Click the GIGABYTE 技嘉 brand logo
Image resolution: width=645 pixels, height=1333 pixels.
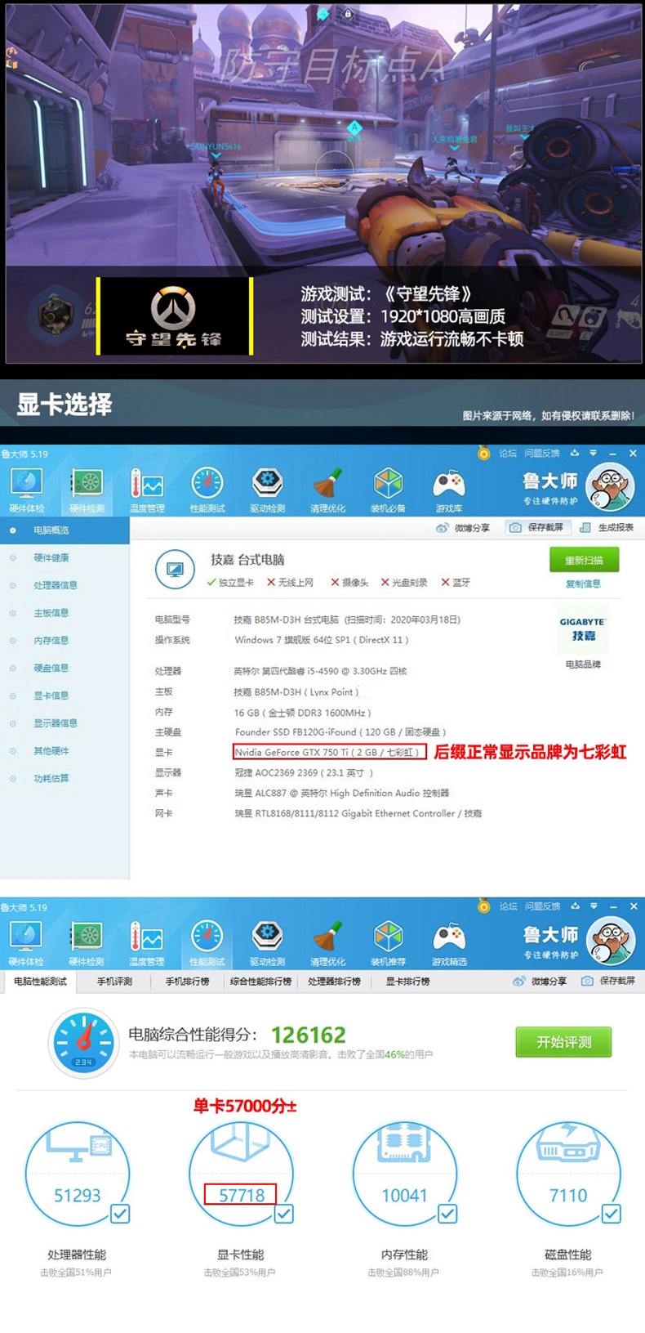pos(583,629)
